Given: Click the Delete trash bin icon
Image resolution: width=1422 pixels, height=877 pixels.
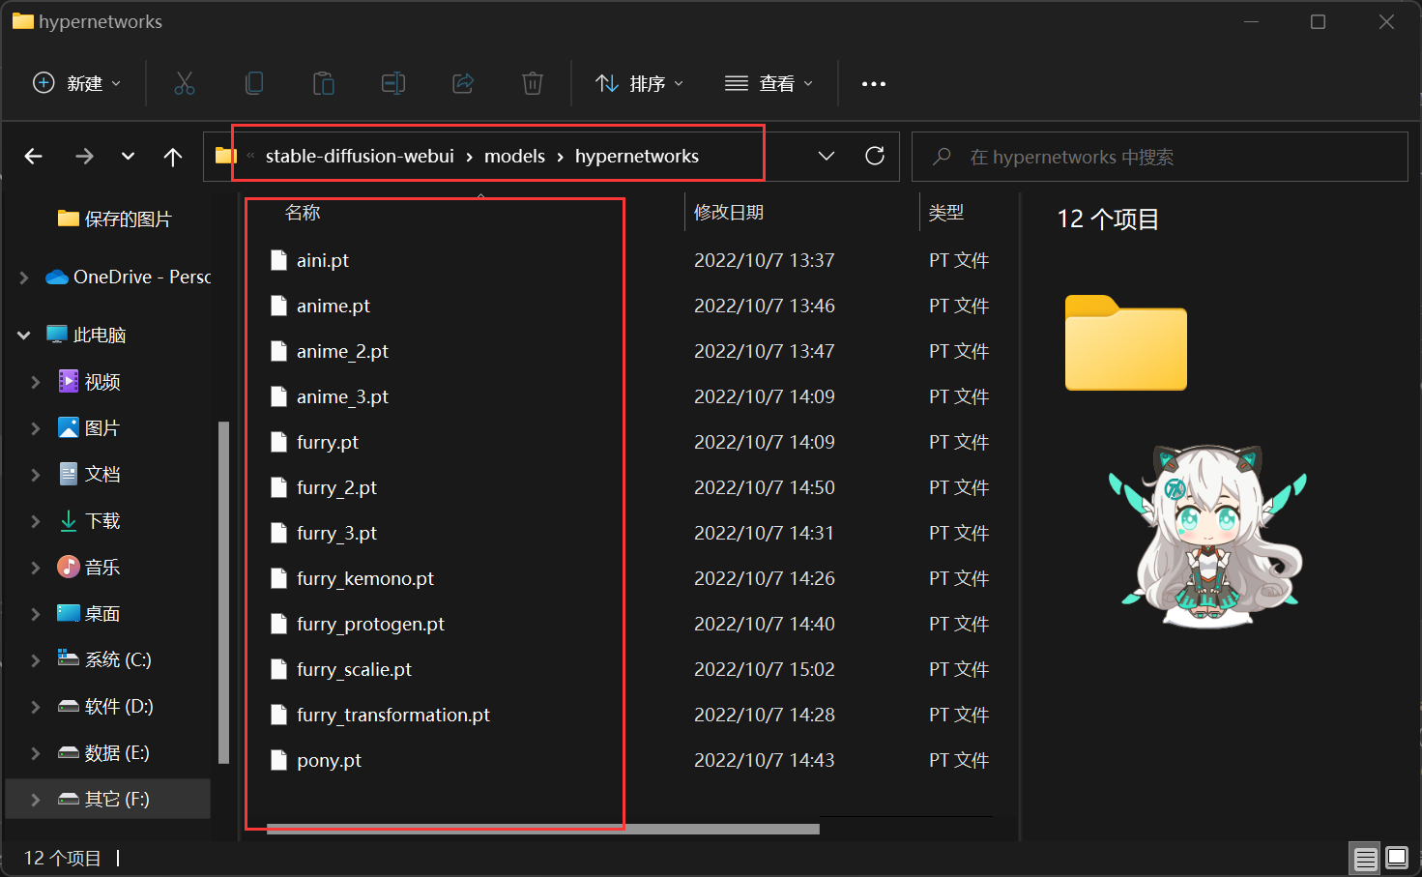Looking at the screenshot, I should pos(533,84).
